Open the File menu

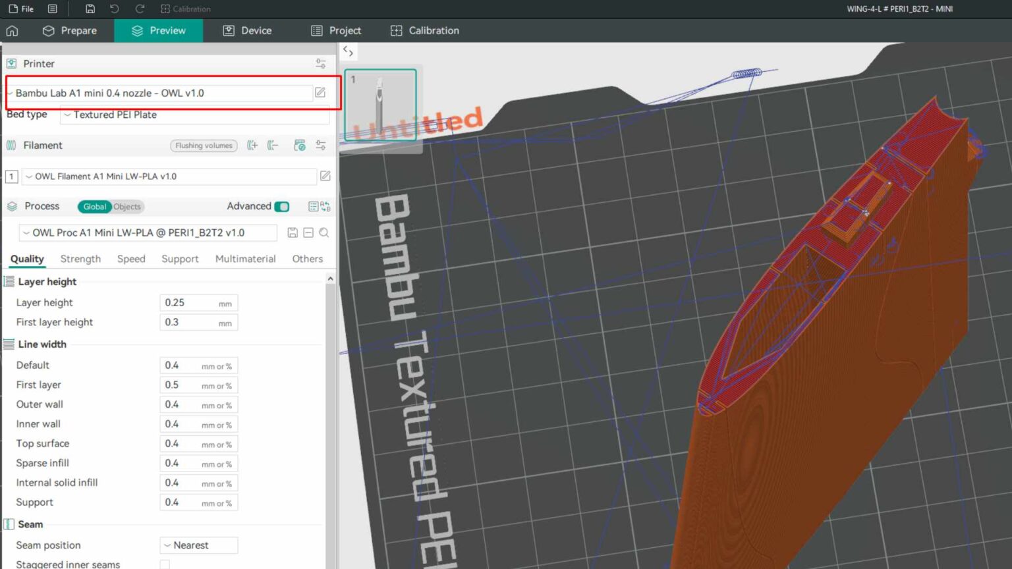coord(21,9)
